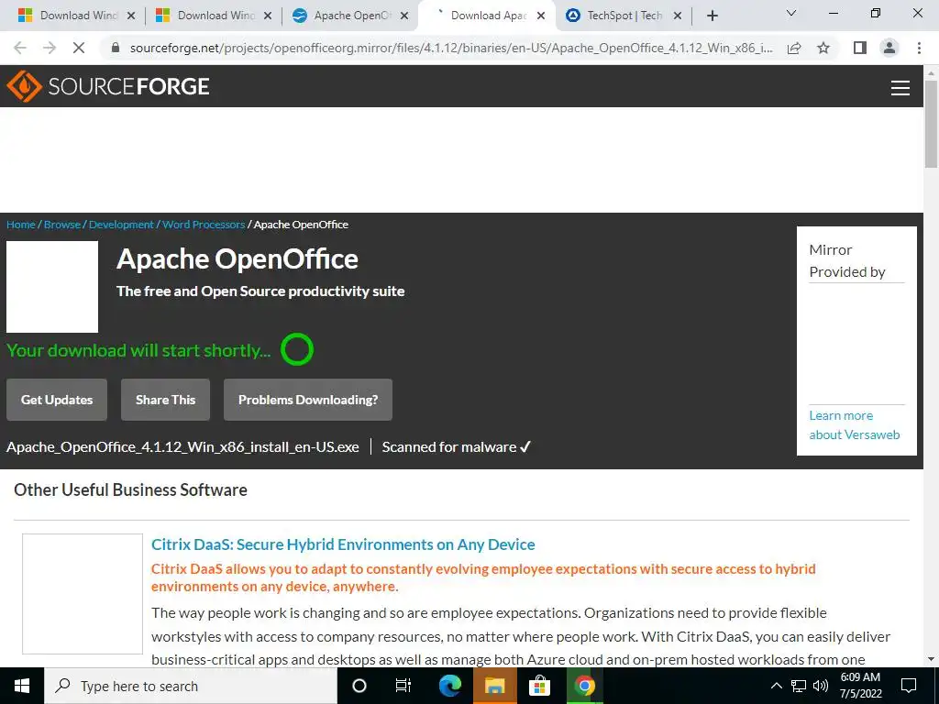Open a new browser tab
Viewport: 939px width, 704px height.
[x=712, y=16]
